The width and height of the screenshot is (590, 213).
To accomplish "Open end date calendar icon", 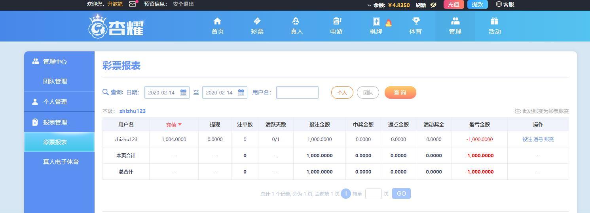I will (241, 92).
